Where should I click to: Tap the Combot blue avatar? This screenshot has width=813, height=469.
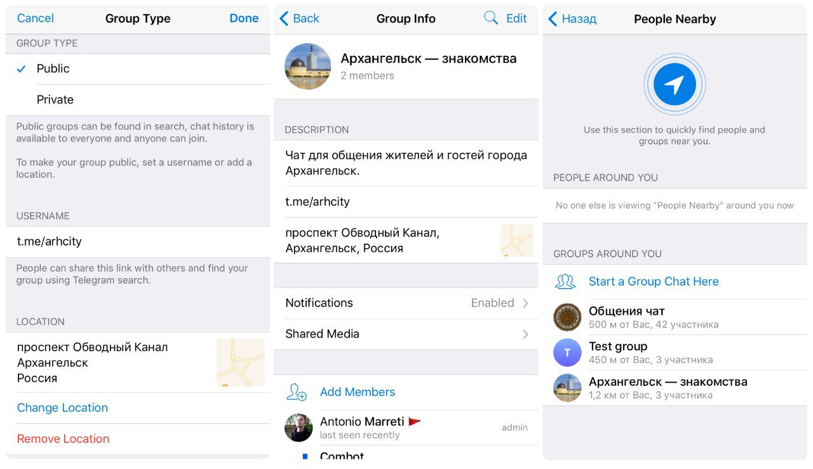pyautogui.click(x=305, y=456)
